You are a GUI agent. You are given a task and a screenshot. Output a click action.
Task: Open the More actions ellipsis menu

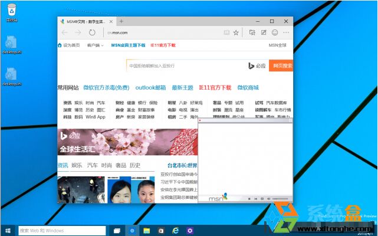coord(286,32)
